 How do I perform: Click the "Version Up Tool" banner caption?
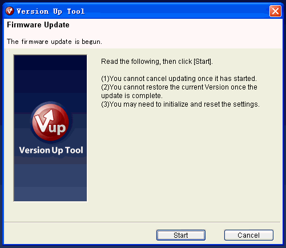pos(51,150)
